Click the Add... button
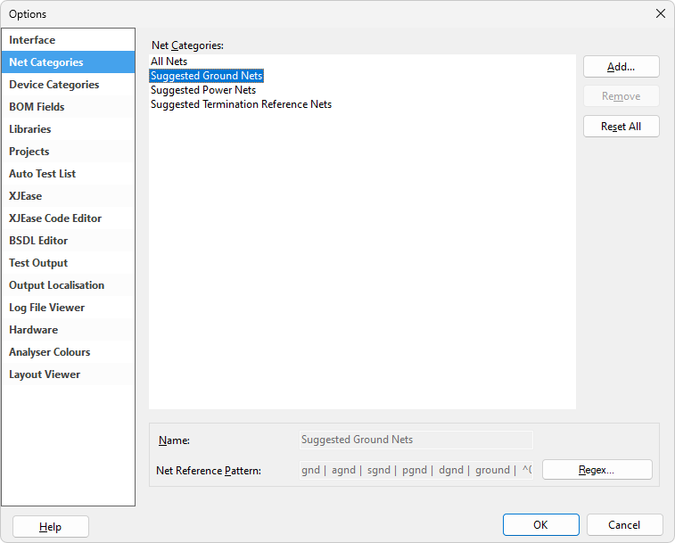675x543 pixels. click(x=621, y=67)
